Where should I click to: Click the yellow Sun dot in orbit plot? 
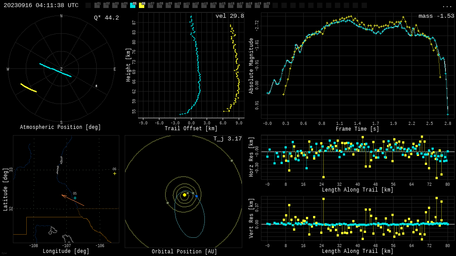coord(184,195)
